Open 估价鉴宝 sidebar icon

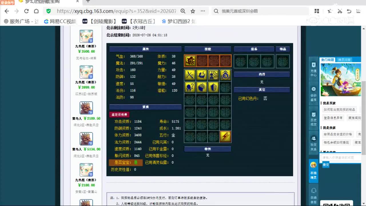click(313, 94)
